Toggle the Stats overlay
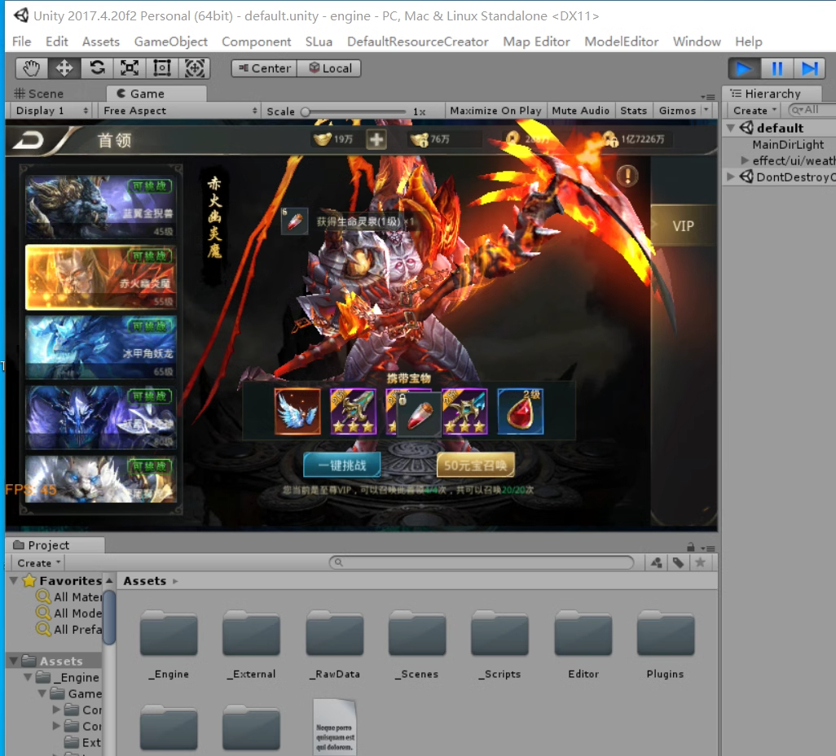 633,111
